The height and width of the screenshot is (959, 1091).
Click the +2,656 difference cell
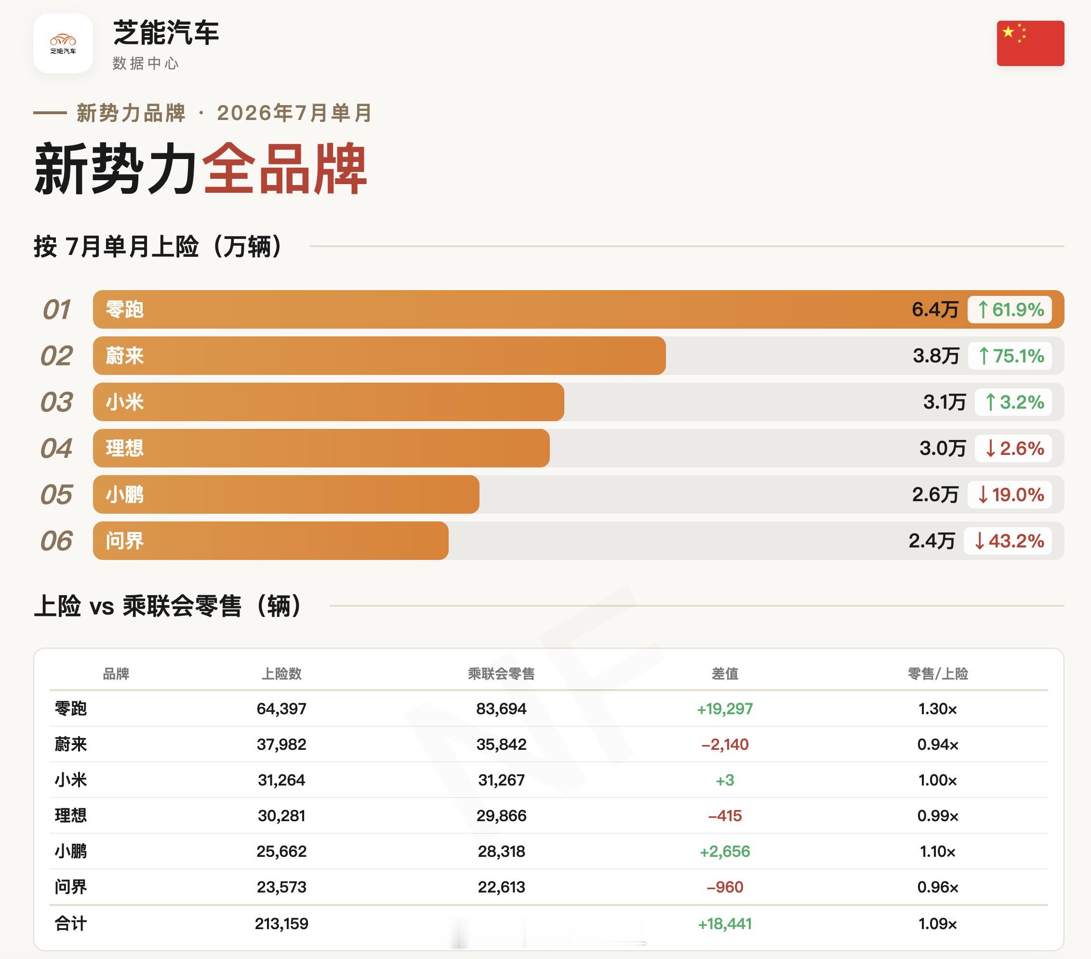(725, 851)
